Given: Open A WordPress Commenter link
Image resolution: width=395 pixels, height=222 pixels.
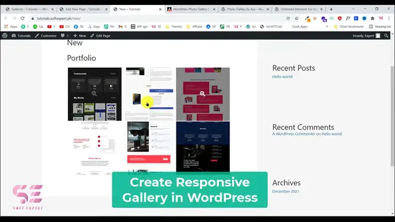Looking at the screenshot, I should [x=294, y=134].
